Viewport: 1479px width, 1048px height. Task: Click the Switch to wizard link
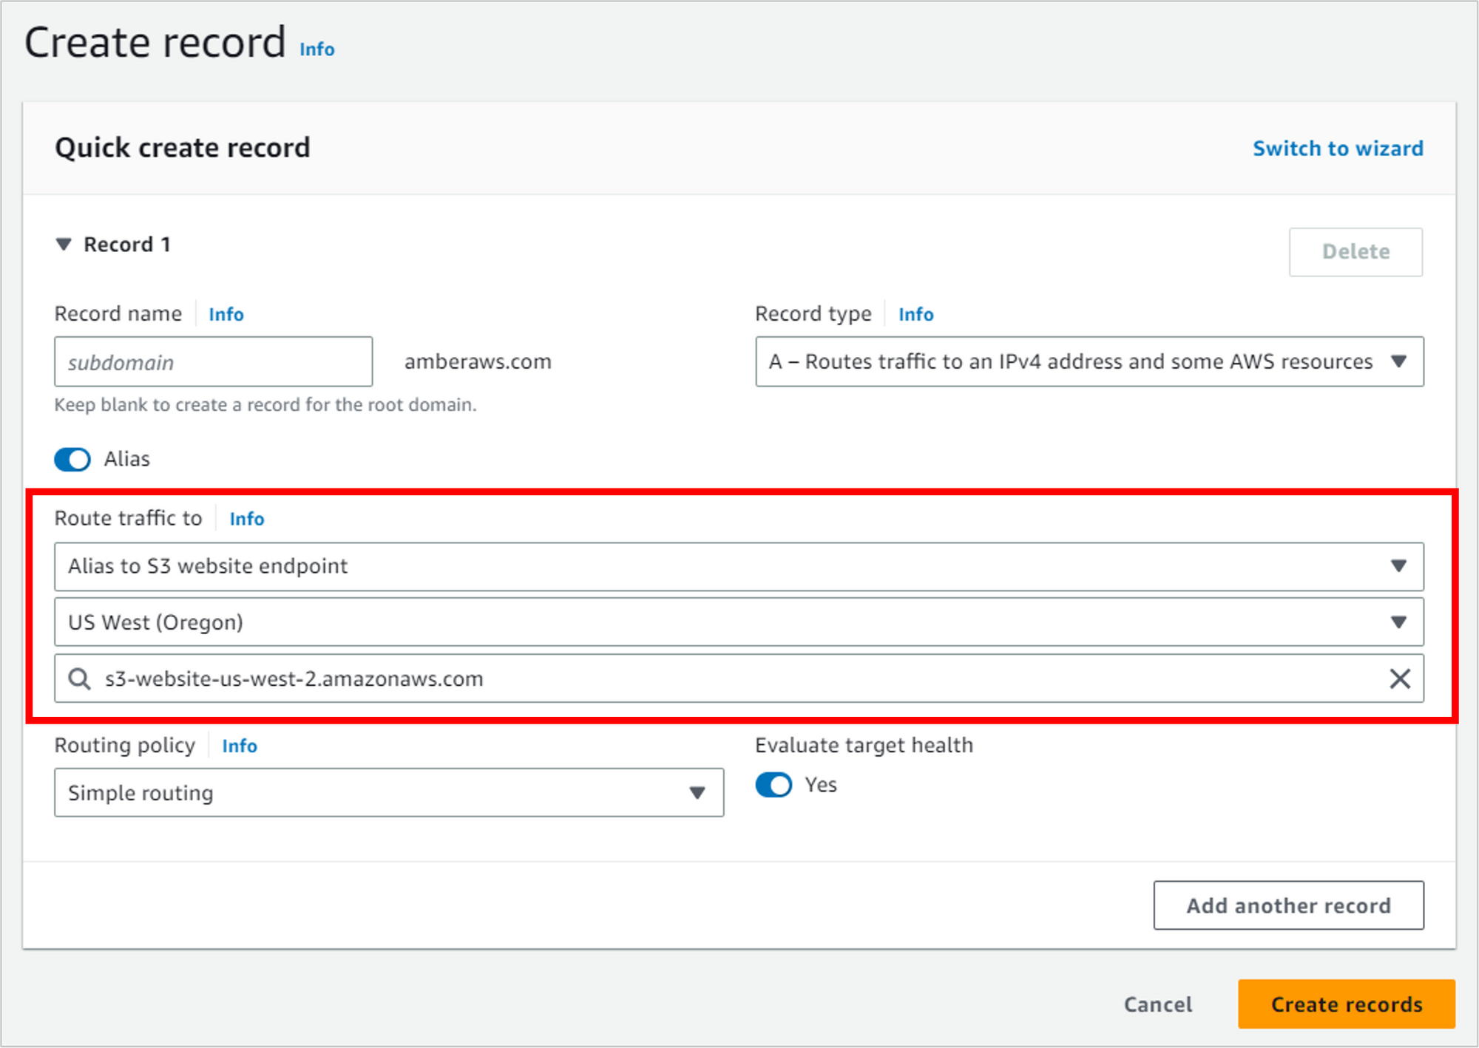click(1338, 149)
